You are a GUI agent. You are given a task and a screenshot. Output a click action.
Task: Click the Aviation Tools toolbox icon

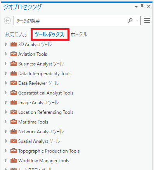[x=14, y=54]
